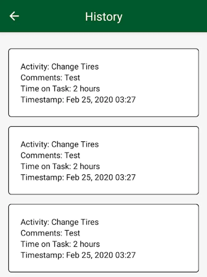The height and width of the screenshot is (277, 207).
Task: Select the Comments line in the first card
Action: (x=50, y=78)
